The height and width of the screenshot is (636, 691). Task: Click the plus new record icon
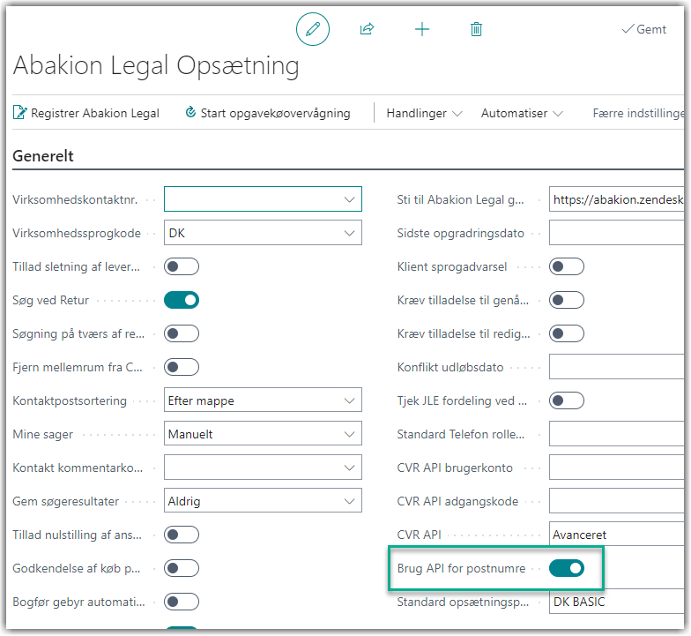pos(421,29)
